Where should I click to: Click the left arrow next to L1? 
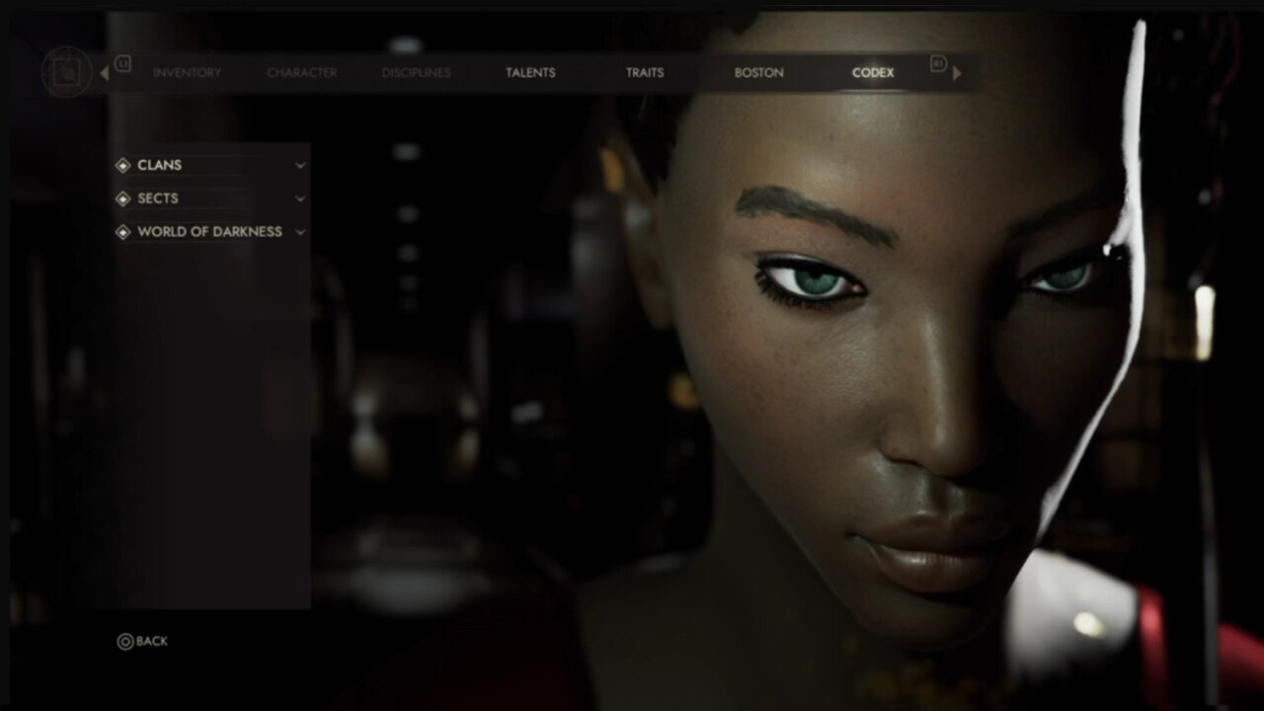(105, 72)
